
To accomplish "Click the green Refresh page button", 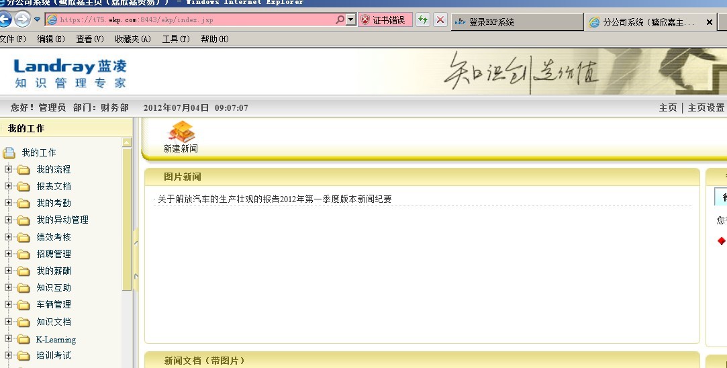I will click(x=422, y=20).
